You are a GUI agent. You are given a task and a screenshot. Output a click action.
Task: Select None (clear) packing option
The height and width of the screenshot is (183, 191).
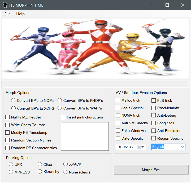pyautogui.click(x=65, y=172)
